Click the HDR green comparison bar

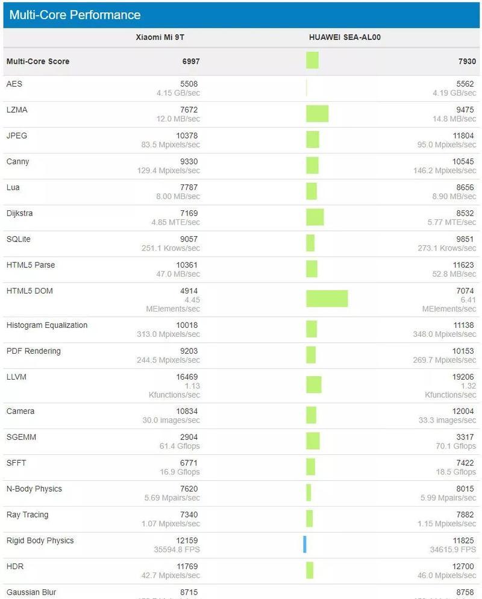[x=310, y=570]
